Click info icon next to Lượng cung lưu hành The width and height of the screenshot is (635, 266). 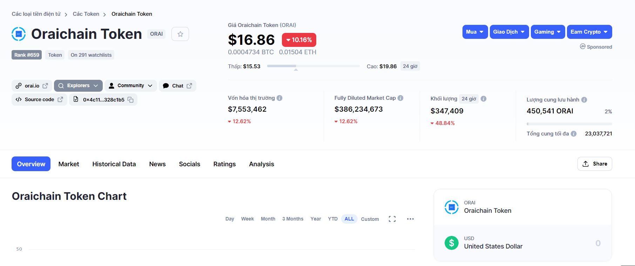584,100
